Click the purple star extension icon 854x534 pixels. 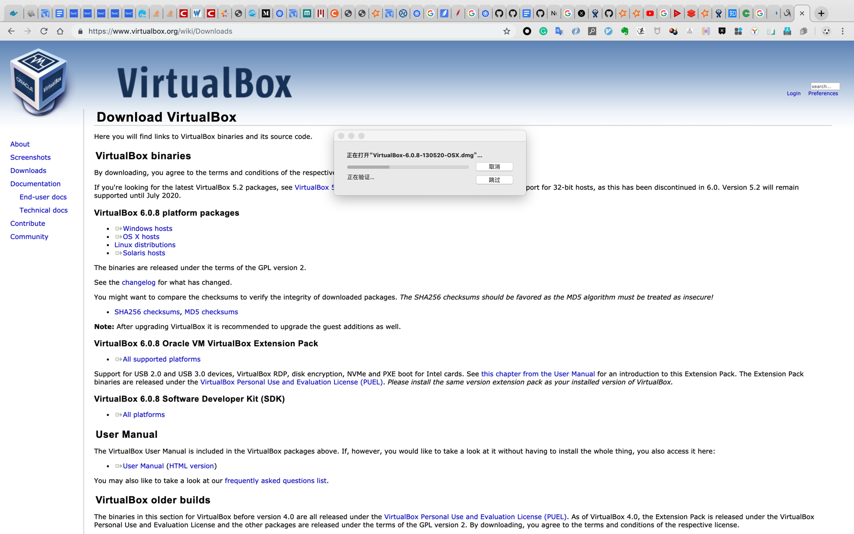pyautogui.click(x=706, y=31)
